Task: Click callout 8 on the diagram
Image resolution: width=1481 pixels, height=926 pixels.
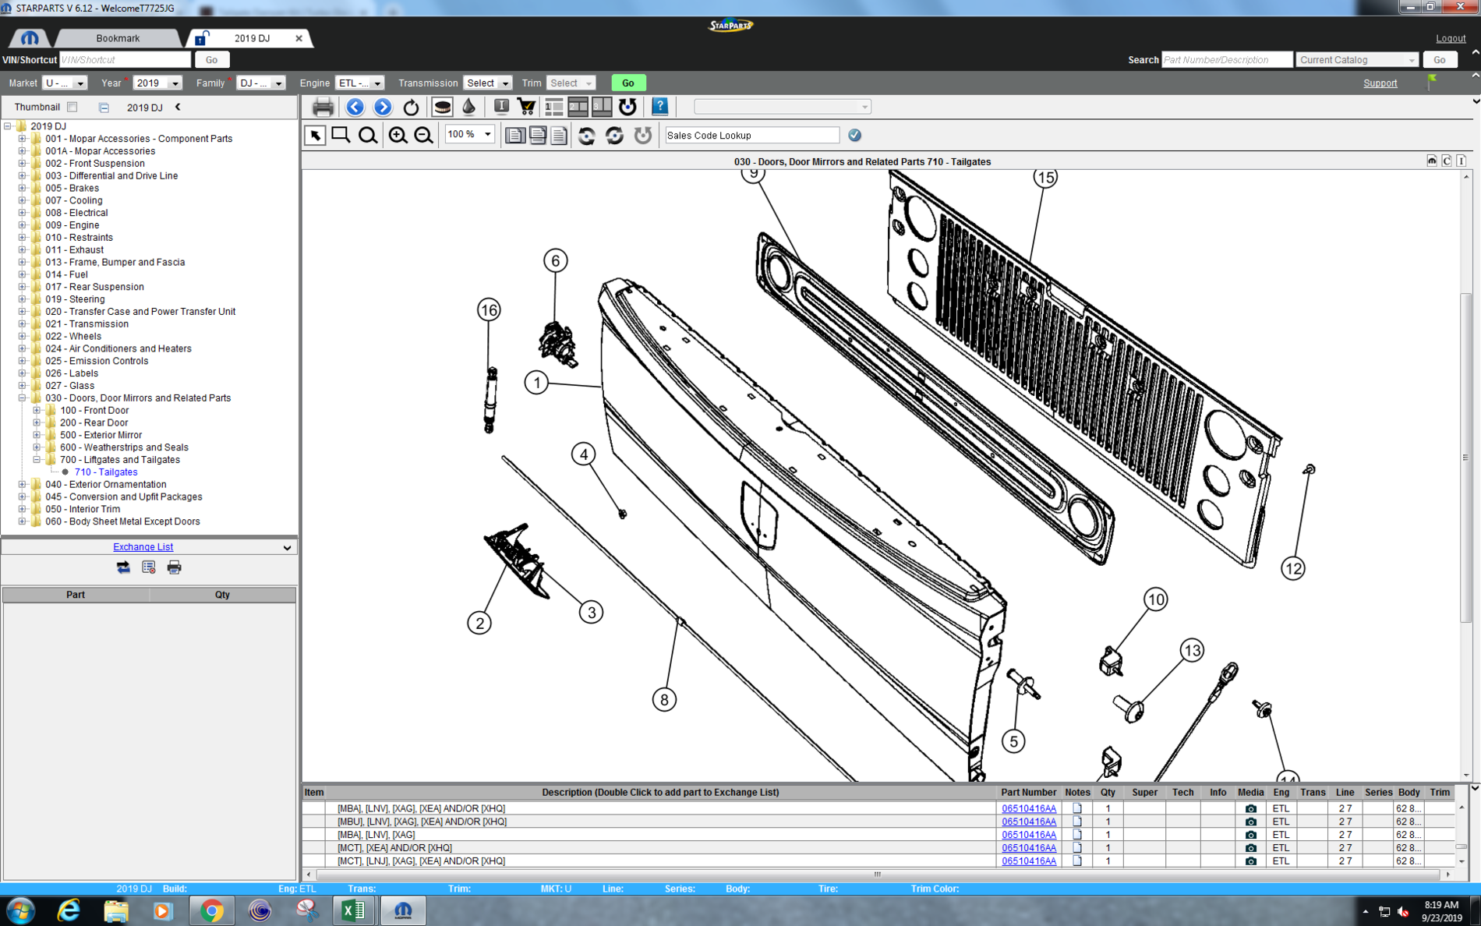Action: tap(664, 700)
